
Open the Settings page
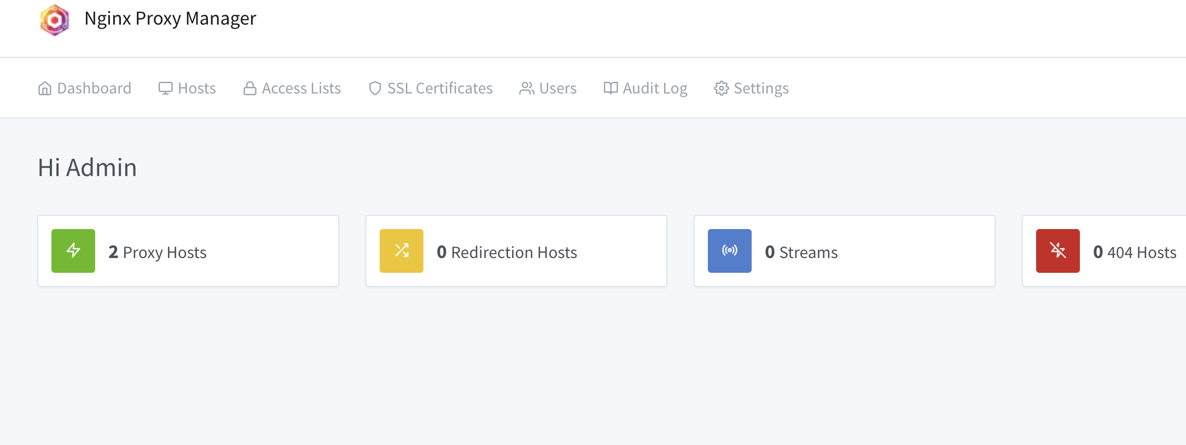coord(752,88)
